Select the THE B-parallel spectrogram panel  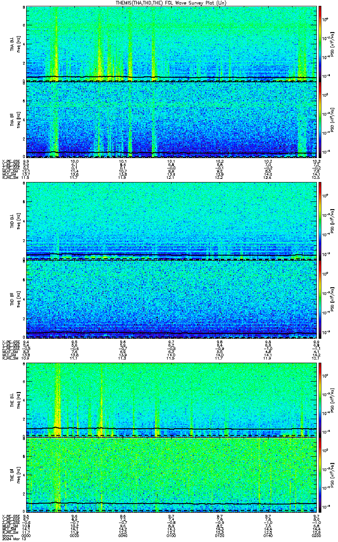(x=171, y=475)
